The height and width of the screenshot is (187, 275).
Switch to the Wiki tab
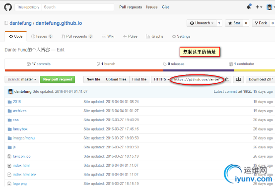coord(108,36)
